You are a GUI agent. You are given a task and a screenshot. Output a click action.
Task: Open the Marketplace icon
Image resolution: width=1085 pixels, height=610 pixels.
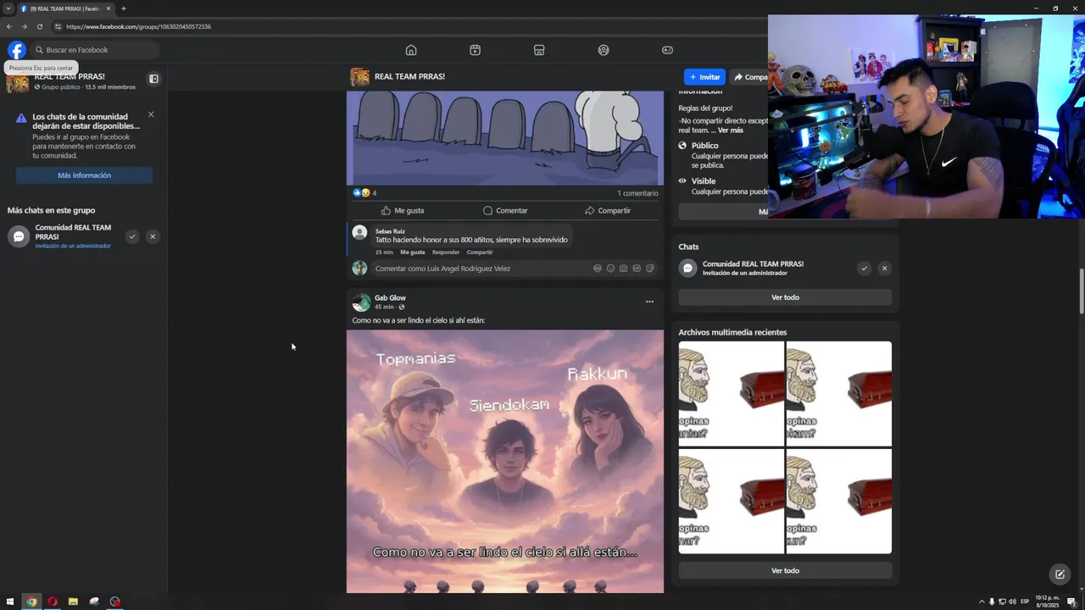tap(539, 50)
